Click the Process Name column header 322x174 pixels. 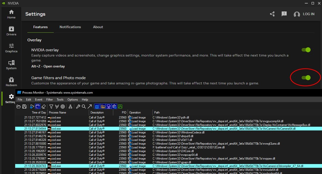[x=68, y=113]
